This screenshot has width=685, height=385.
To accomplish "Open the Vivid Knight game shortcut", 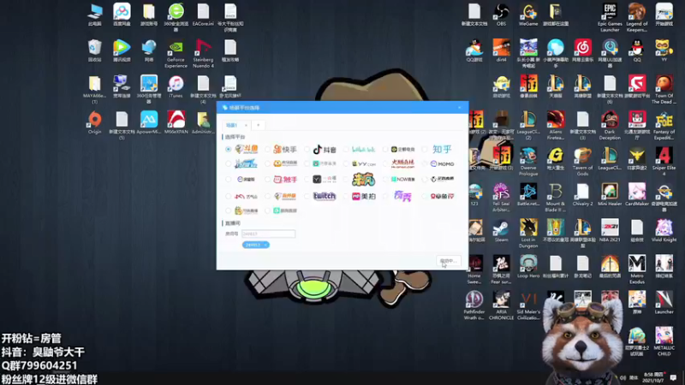I will click(x=664, y=231).
